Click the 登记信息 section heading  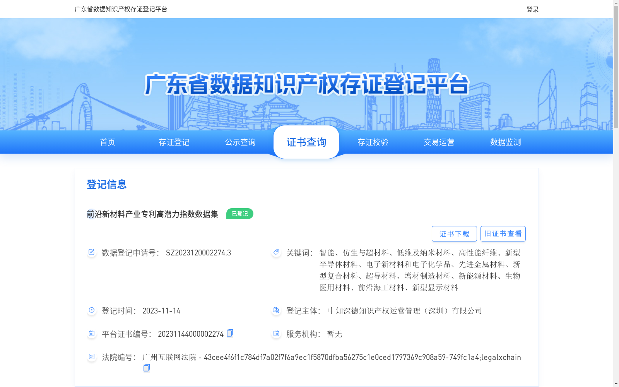point(107,184)
